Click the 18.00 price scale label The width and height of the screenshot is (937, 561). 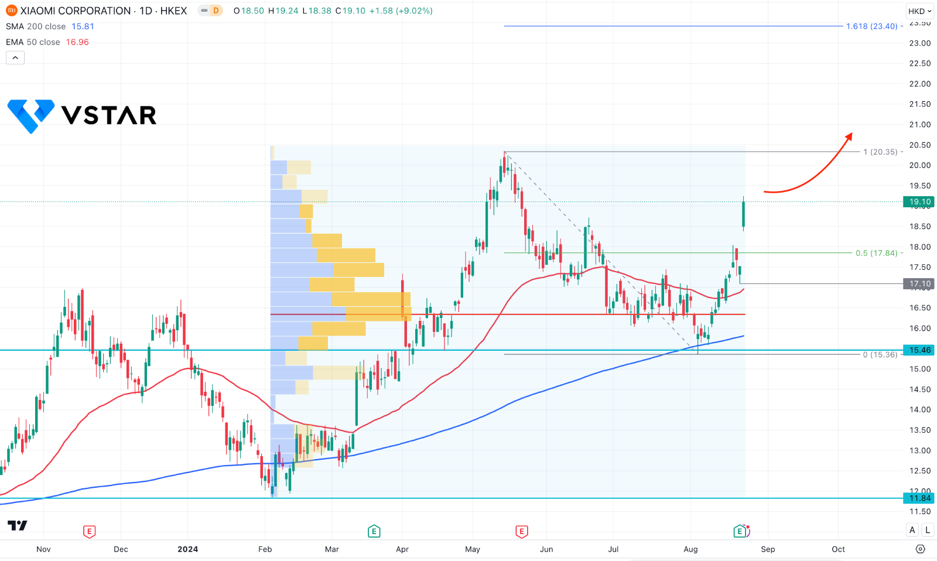click(919, 247)
